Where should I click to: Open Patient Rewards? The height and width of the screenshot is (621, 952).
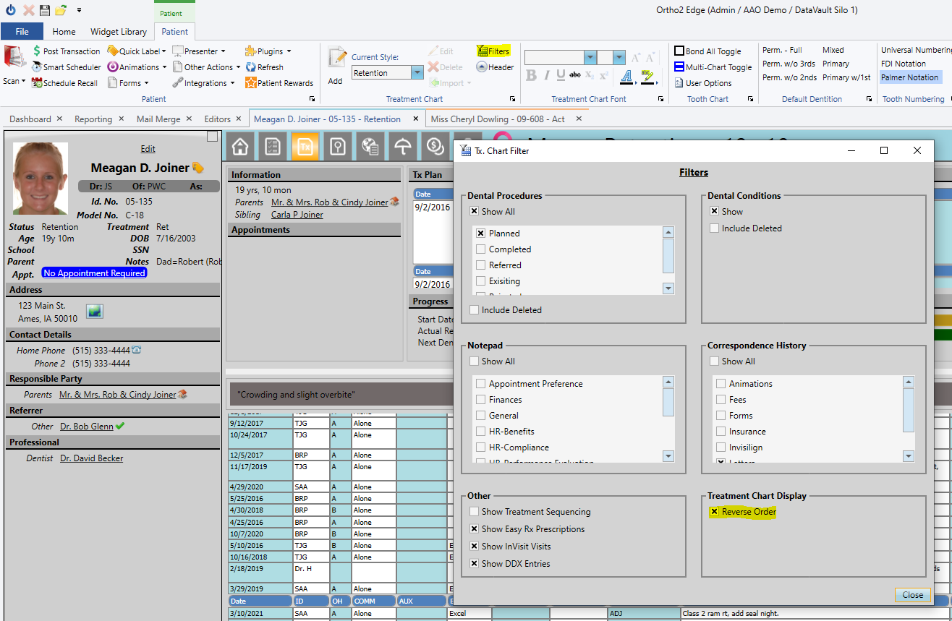pyautogui.click(x=279, y=83)
